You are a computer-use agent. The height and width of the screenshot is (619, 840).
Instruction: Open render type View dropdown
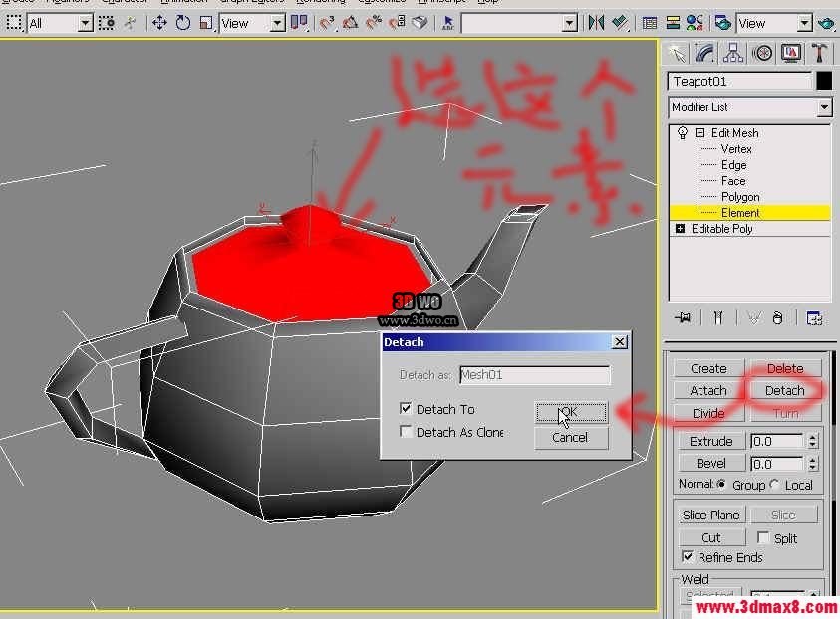pos(804,24)
